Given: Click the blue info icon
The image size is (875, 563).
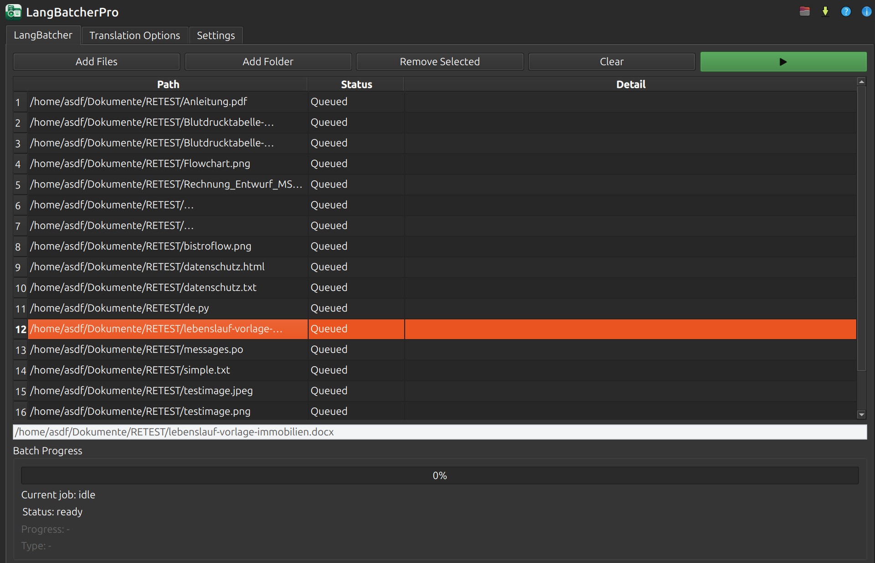Looking at the screenshot, I should (866, 11).
